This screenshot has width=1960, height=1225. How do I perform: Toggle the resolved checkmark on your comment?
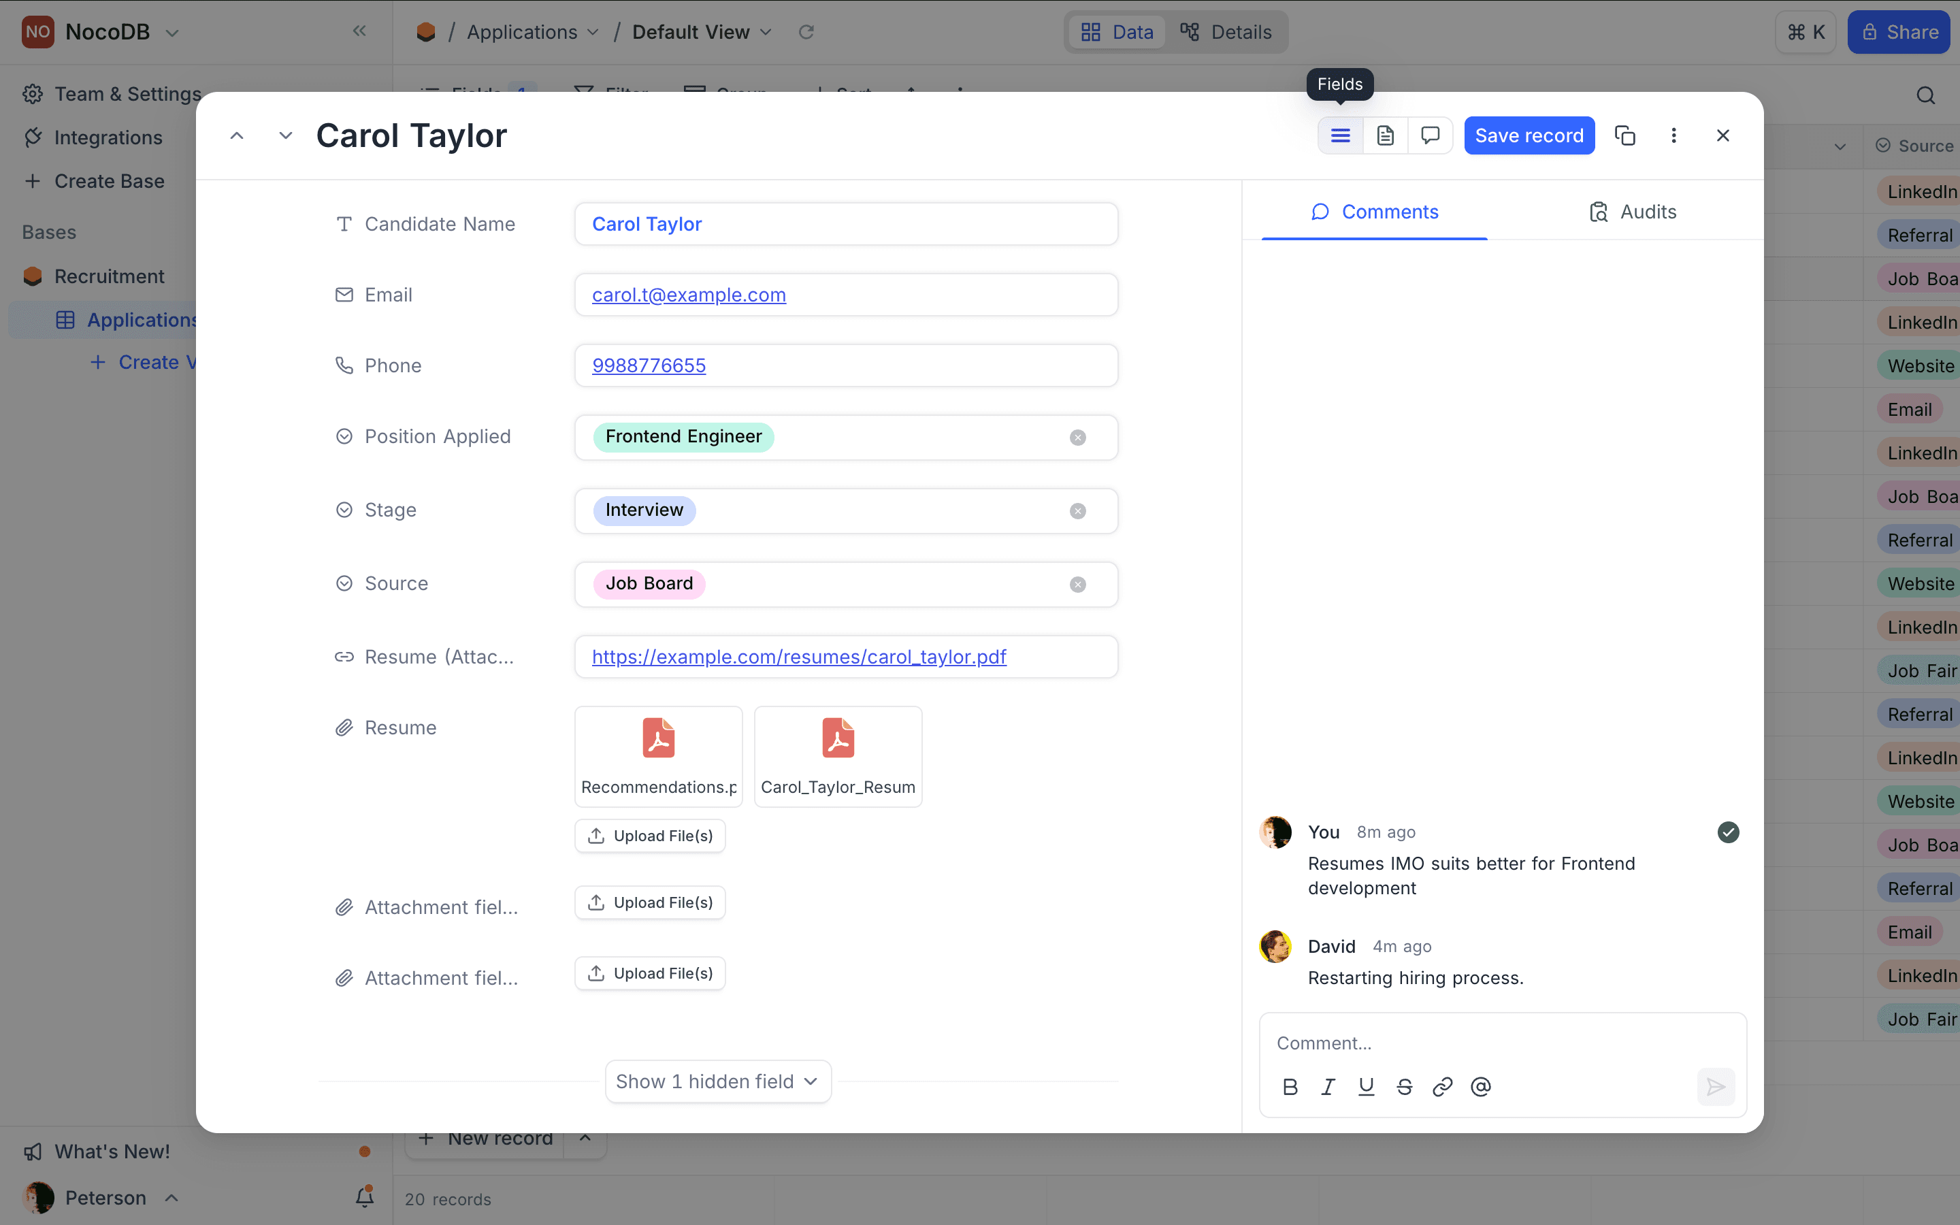pyautogui.click(x=1727, y=832)
